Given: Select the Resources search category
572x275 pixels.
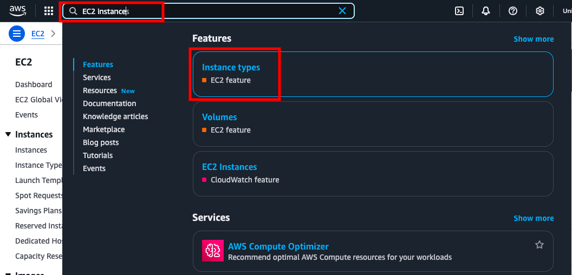Looking at the screenshot, I should point(100,90).
